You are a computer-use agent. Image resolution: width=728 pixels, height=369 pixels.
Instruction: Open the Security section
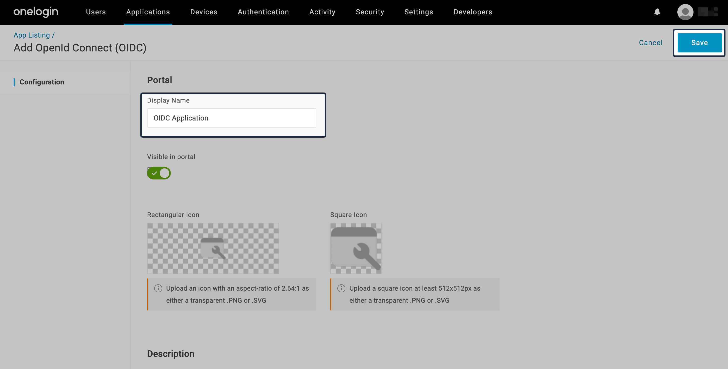(x=370, y=12)
